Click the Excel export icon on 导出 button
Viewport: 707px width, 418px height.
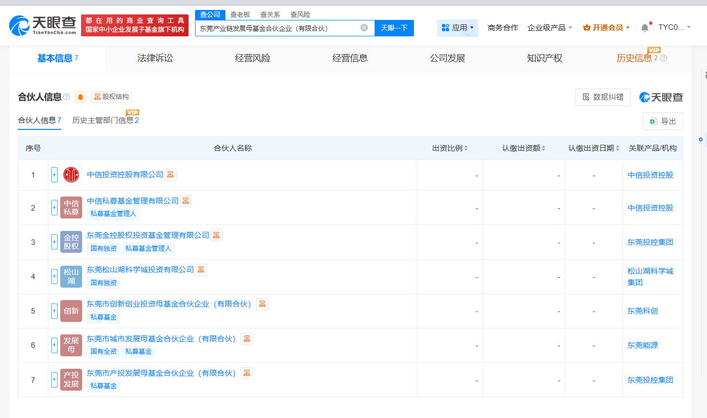pos(653,121)
